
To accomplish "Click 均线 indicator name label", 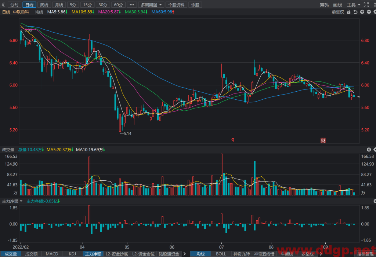I will click(x=39, y=12).
